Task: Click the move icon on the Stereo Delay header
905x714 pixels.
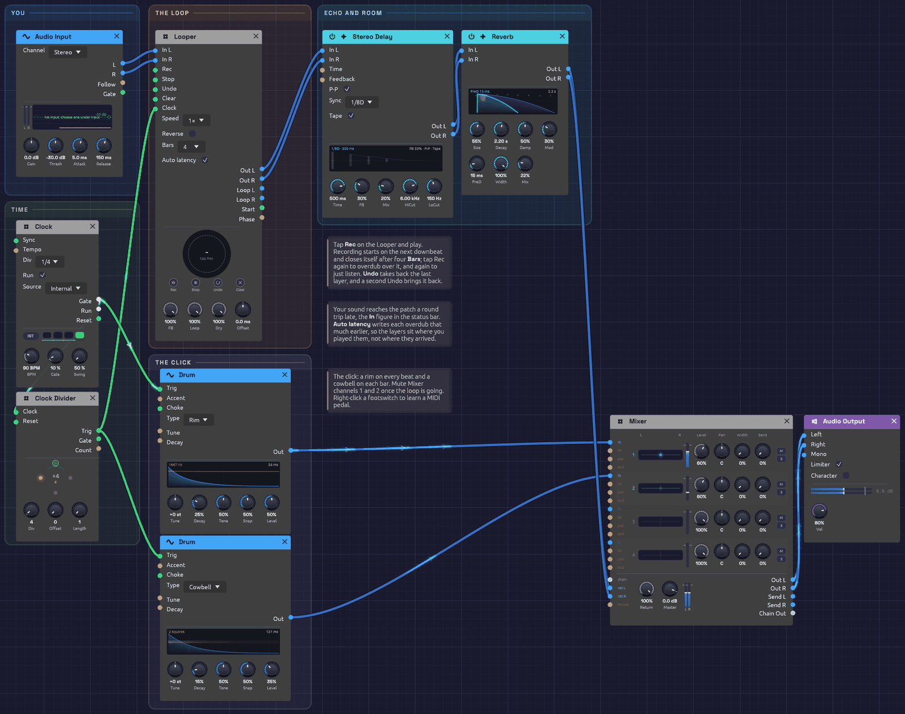Action: 343,36
